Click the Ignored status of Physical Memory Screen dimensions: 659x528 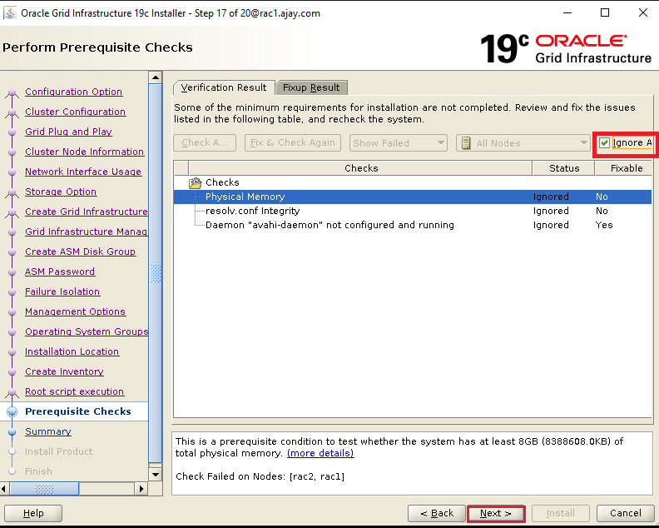(x=551, y=197)
